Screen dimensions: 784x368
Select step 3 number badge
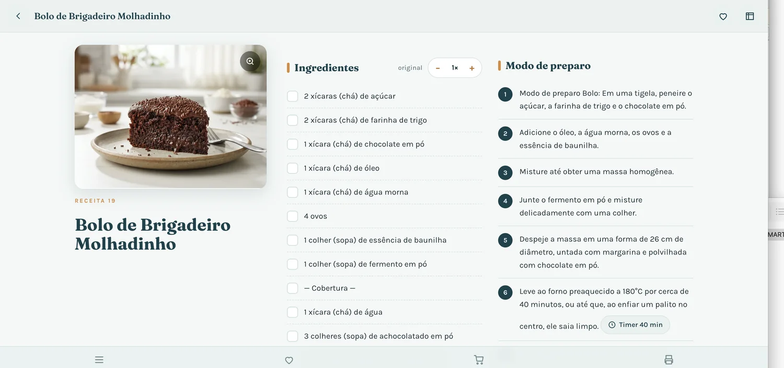505,173
